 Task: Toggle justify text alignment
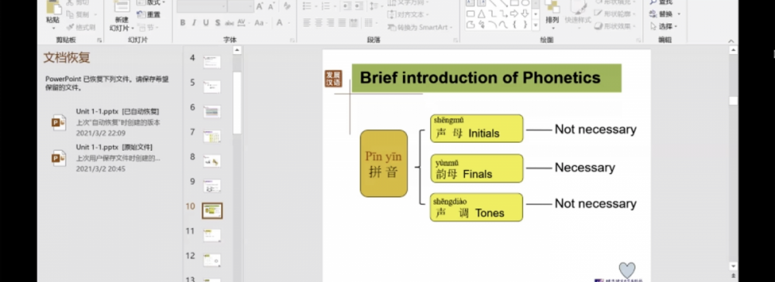pyautogui.click(x=342, y=22)
